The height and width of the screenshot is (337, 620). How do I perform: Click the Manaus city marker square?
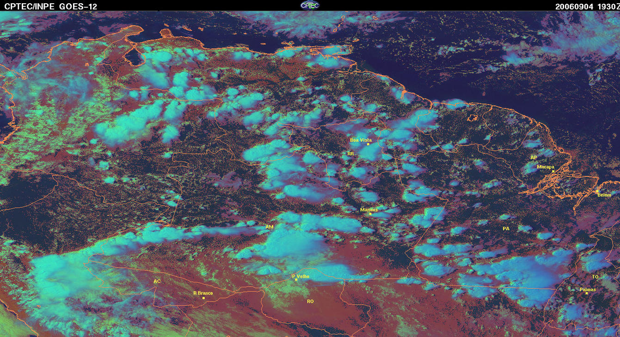(x=370, y=214)
